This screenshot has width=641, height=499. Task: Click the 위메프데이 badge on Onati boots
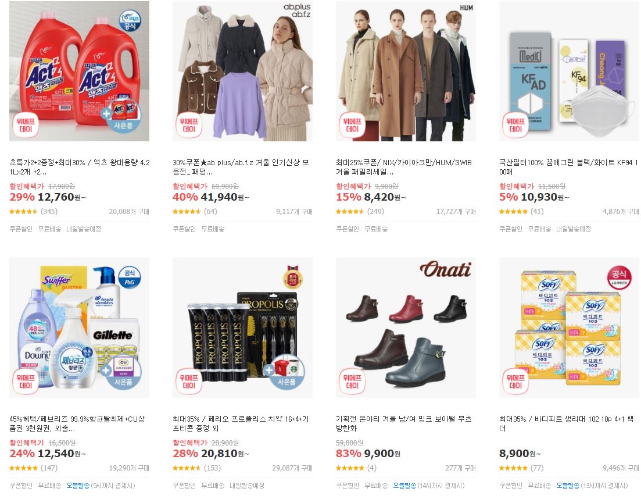pyautogui.click(x=352, y=381)
